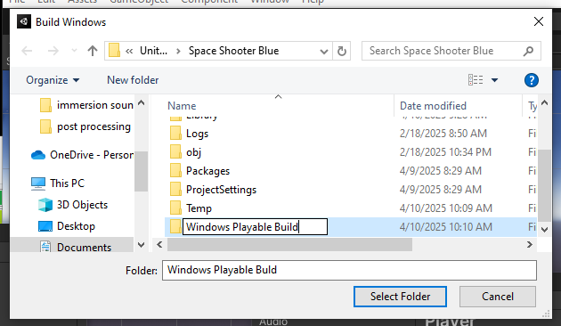Select 'immersion soun' folder in sidebar
Image resolution: width=561 pixels, height=326 pixels.
coord(86,105)
